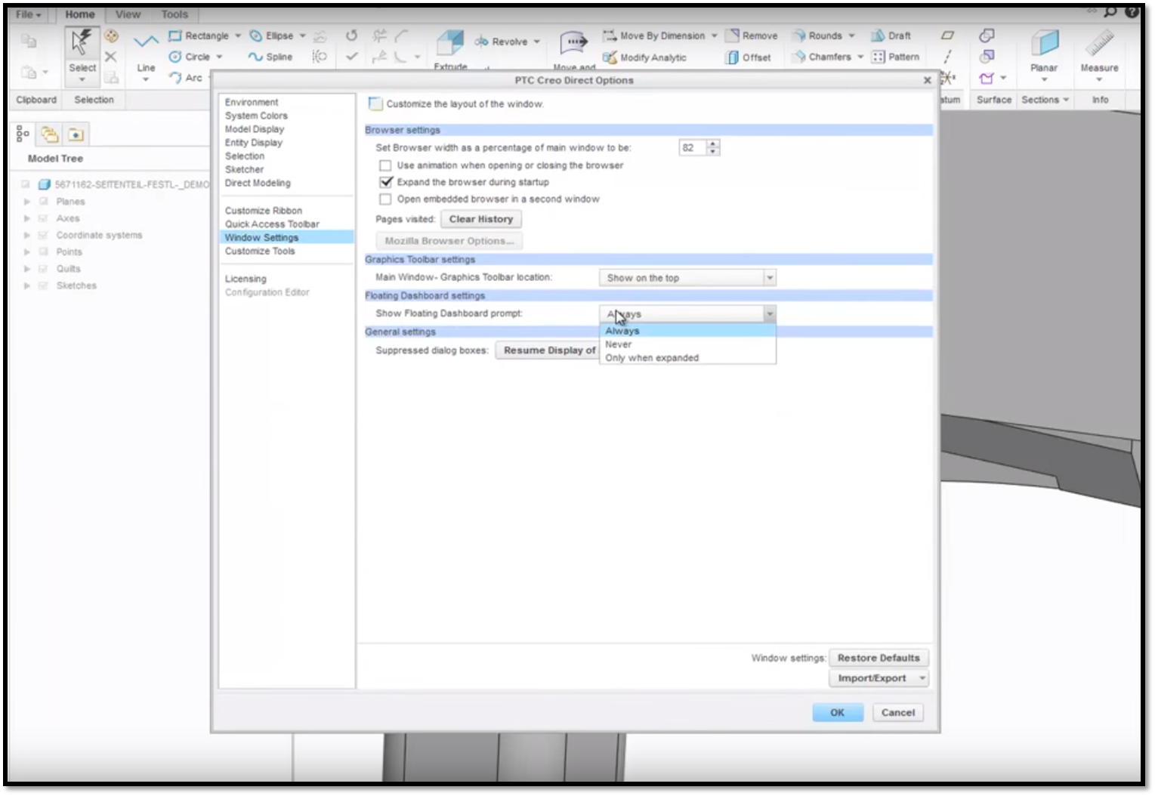This screenshot has height=796, width=1155.
Task: Open the Licensing category
Action: 246,279
